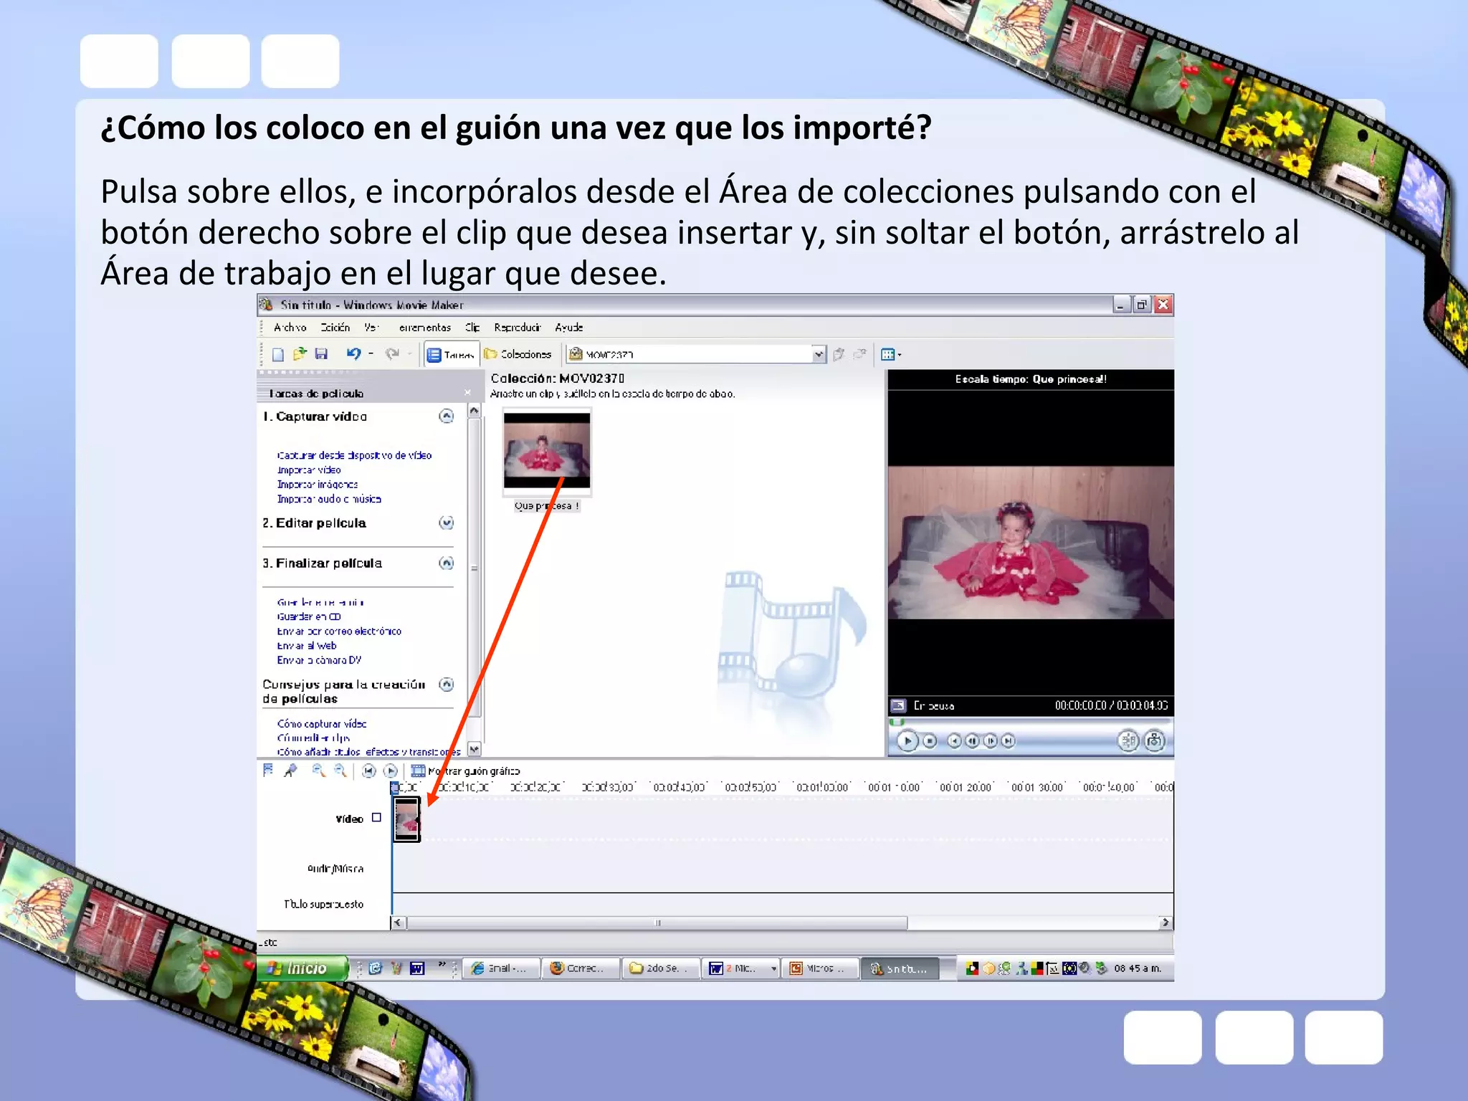Toggle the Colecciones pane button
This screenshot has height=1101, width=1468.
pos(518,354)
